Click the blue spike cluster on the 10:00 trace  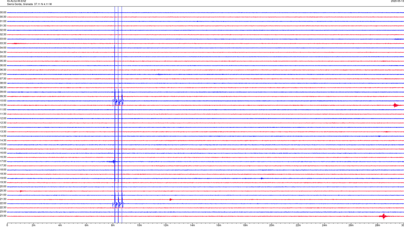click(x=118, y=101)
